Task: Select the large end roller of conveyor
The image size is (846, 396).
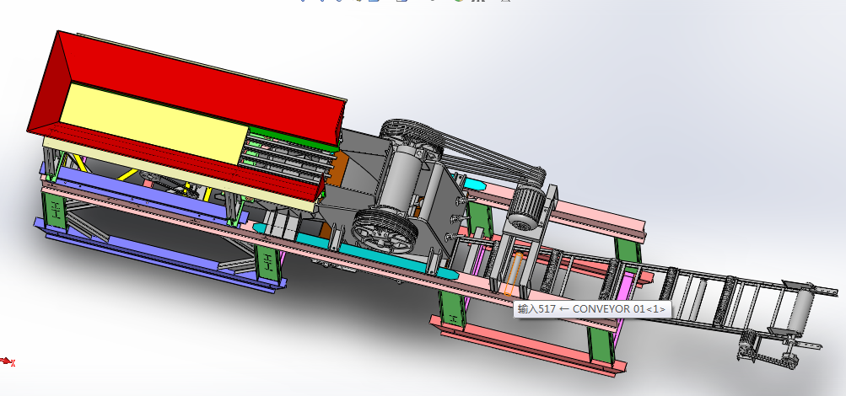Action: point(800,311)
